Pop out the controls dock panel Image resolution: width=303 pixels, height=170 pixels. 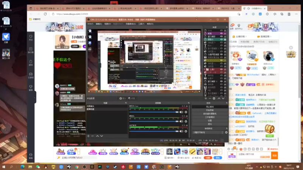[x=226, y=103]
